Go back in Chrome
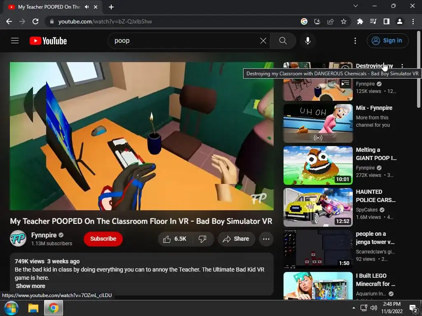The image size is (422, 316). click(x=9, y=21)
